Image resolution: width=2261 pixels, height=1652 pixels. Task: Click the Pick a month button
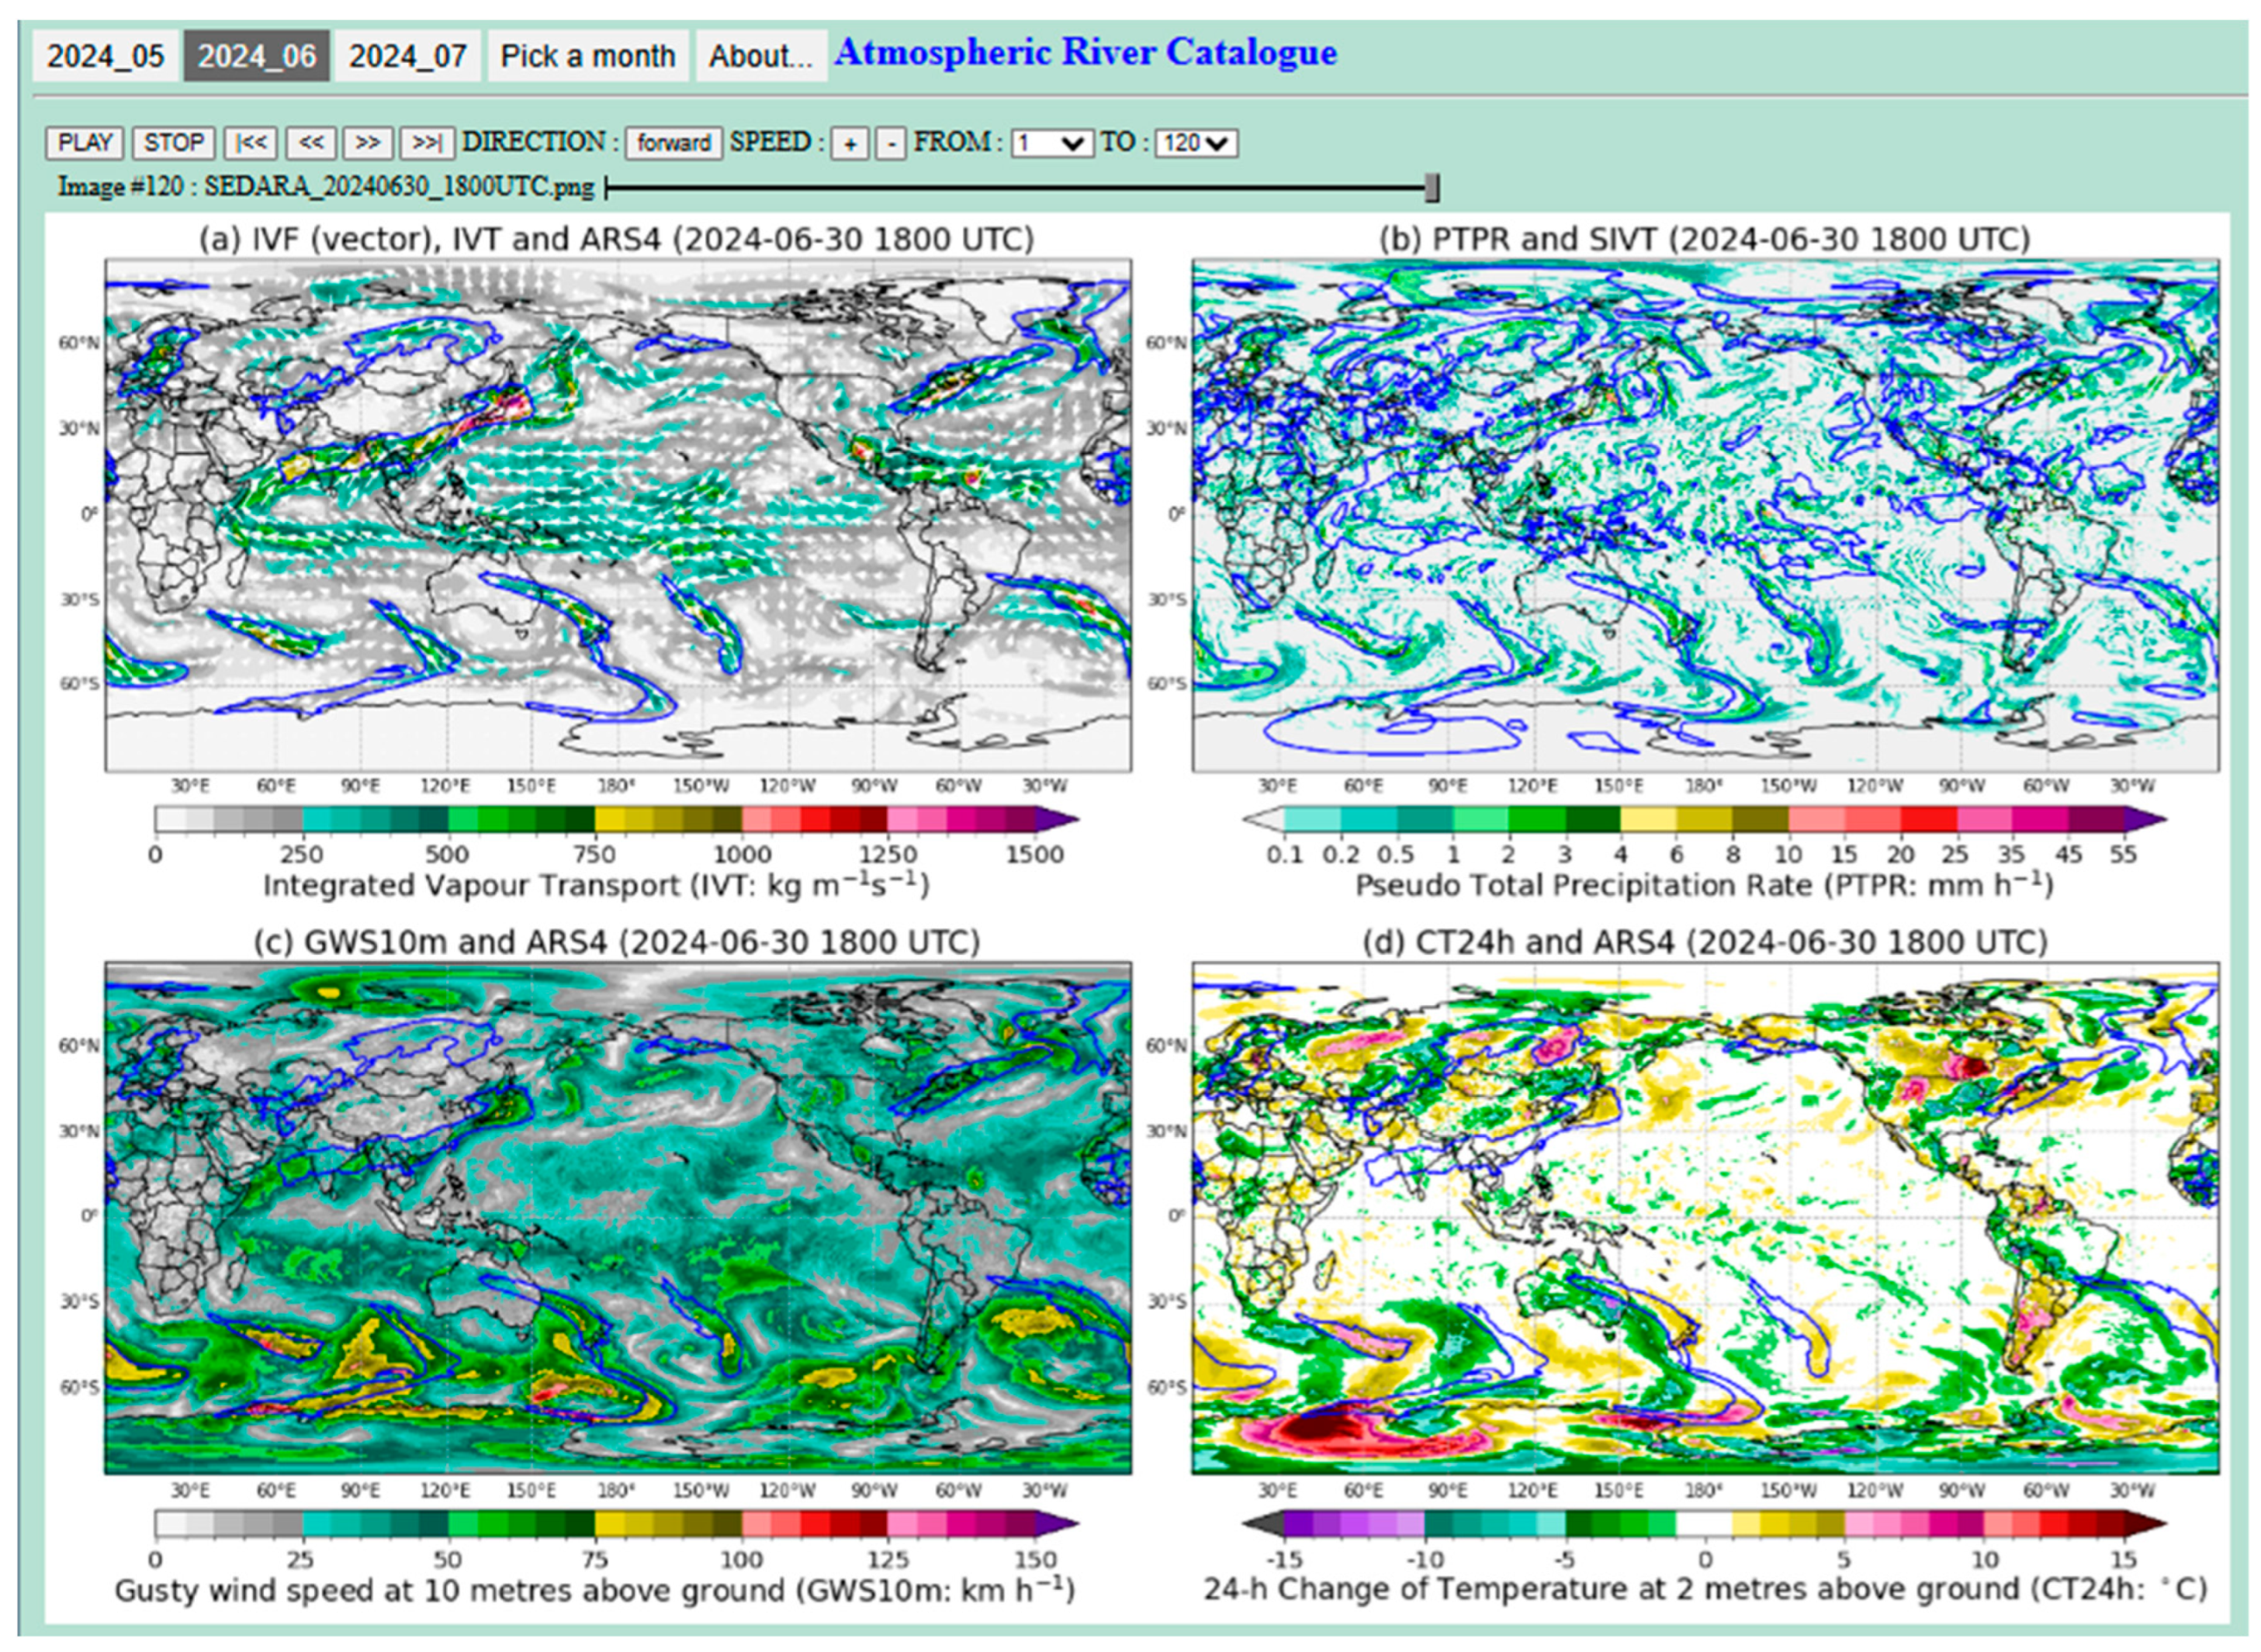pos(588,56)
